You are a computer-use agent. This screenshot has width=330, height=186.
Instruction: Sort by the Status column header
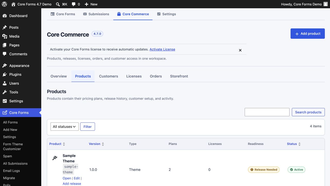[294, 144]
